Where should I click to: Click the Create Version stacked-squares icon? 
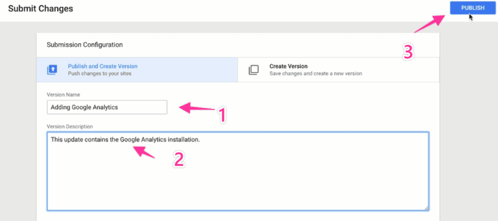coord(253,70)
